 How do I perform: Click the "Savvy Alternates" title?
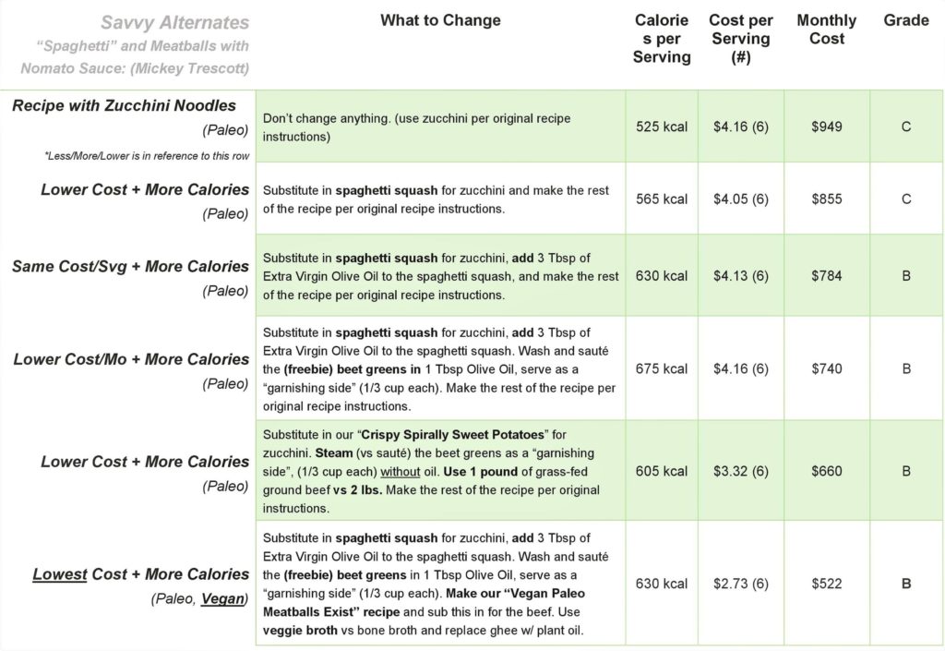tap(174, 22)
